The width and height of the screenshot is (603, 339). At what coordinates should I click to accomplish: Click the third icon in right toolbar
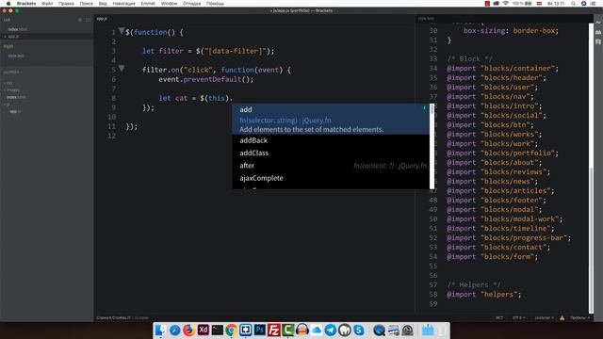pyautogui.click(x=598, y=41)
